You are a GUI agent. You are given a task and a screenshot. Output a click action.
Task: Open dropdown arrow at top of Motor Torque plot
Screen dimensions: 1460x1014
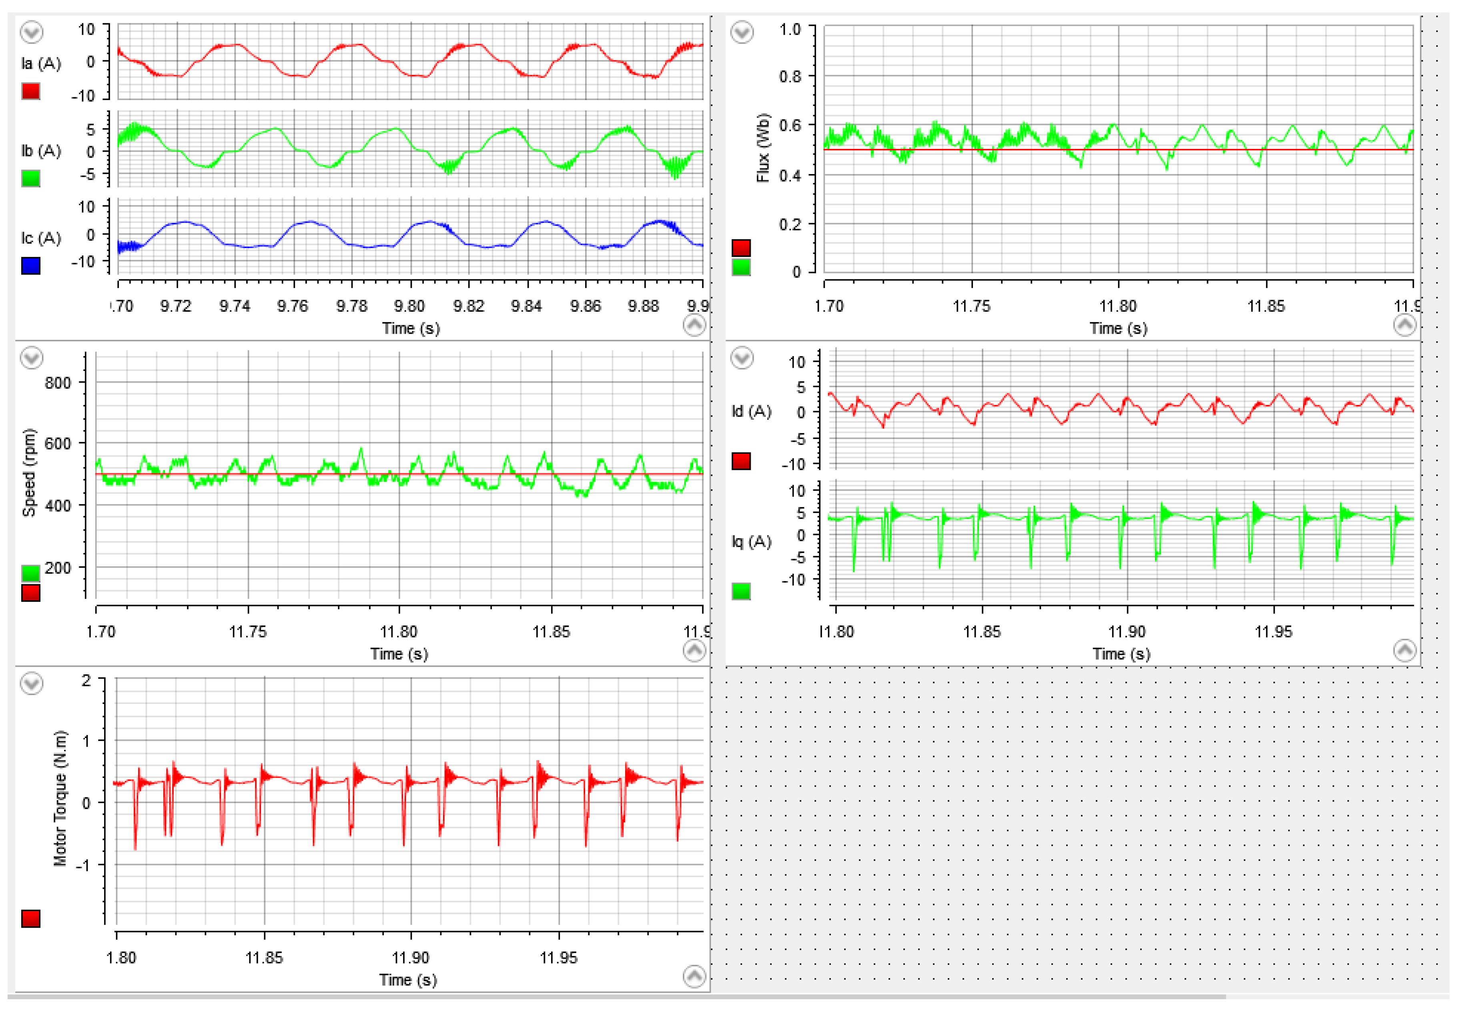[31, 683]
